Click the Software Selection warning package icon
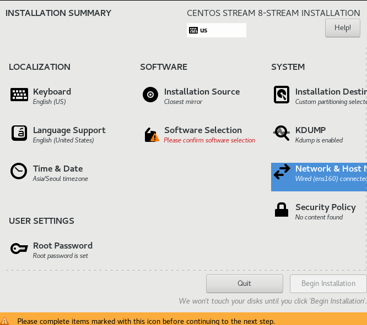This screenshot has height=325, width=367. click(x=152, y=135)
